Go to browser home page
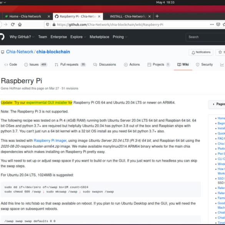225x225 pixels. click(x=20, y=25)
